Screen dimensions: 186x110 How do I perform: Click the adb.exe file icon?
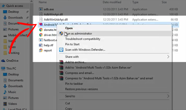point(41,9)
